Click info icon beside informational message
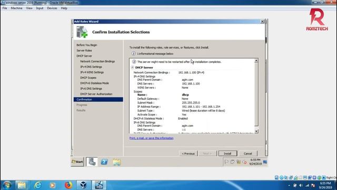The width and height of the screenshot is (337, 190). pyautogui.click(x=133, y=53)
